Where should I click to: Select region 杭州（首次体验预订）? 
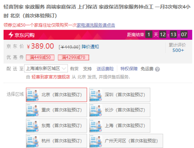(56, 141)
